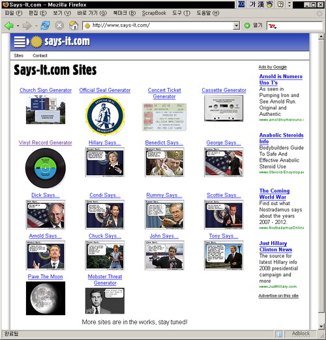Click the KO language indicator in title bar
The height and width of the screenshot is (340, 326).
[x=241, y=4]
